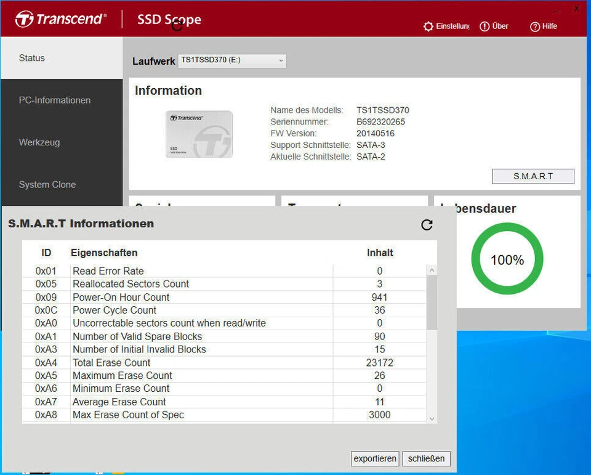Click the exportieren button
Screen dimensions: 591x475
[374, 458]
